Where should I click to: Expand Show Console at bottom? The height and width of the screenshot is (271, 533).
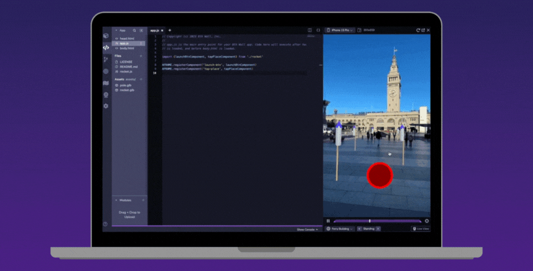tap(307, 230)
